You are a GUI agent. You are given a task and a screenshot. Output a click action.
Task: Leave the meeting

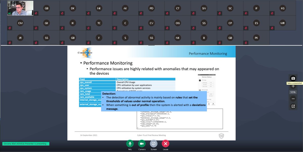click(165, 143)
